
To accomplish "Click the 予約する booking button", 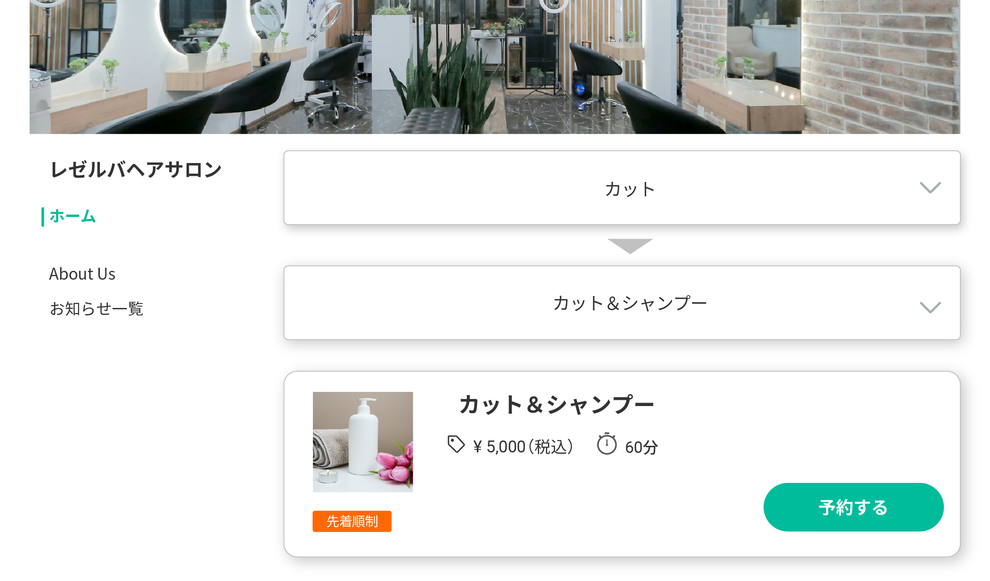I will 853,507.
